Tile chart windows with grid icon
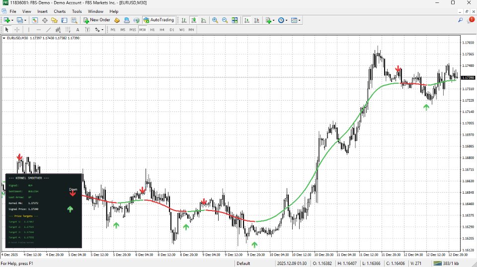This screenshot has height=267, width=477. (x=235, y=20)
